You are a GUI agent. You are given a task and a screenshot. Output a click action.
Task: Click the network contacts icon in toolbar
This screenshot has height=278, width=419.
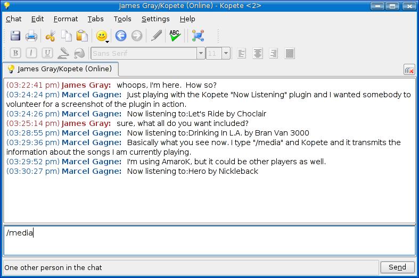click(x=198, y=36)
